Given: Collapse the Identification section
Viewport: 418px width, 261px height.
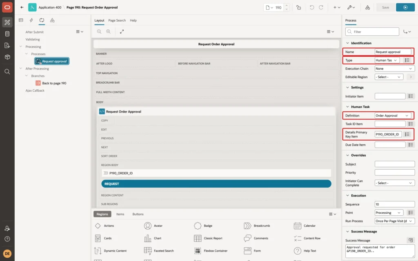Looking at the screenshot, I should coord(347,43).
